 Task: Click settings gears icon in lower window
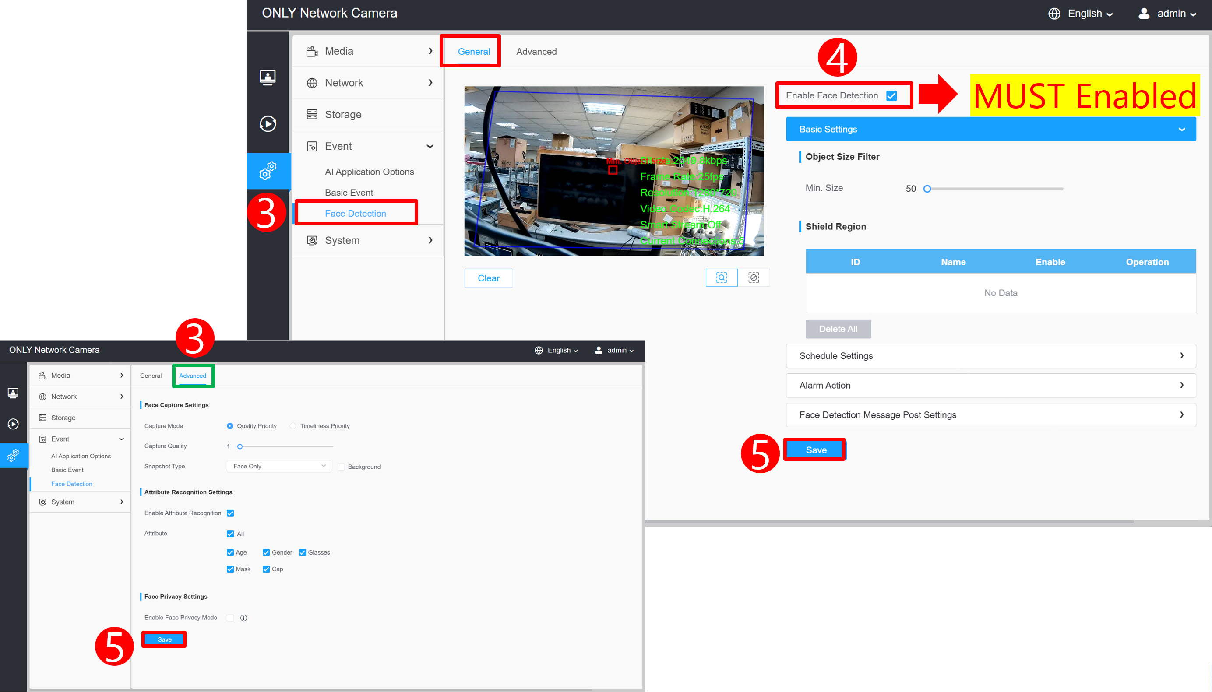pyautogui.click(x=13, y=455)
